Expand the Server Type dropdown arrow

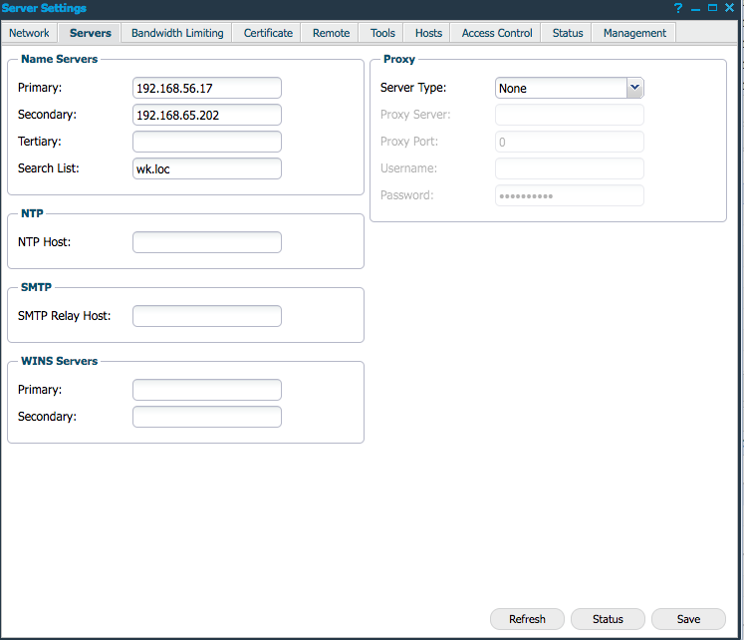(634, 88)
